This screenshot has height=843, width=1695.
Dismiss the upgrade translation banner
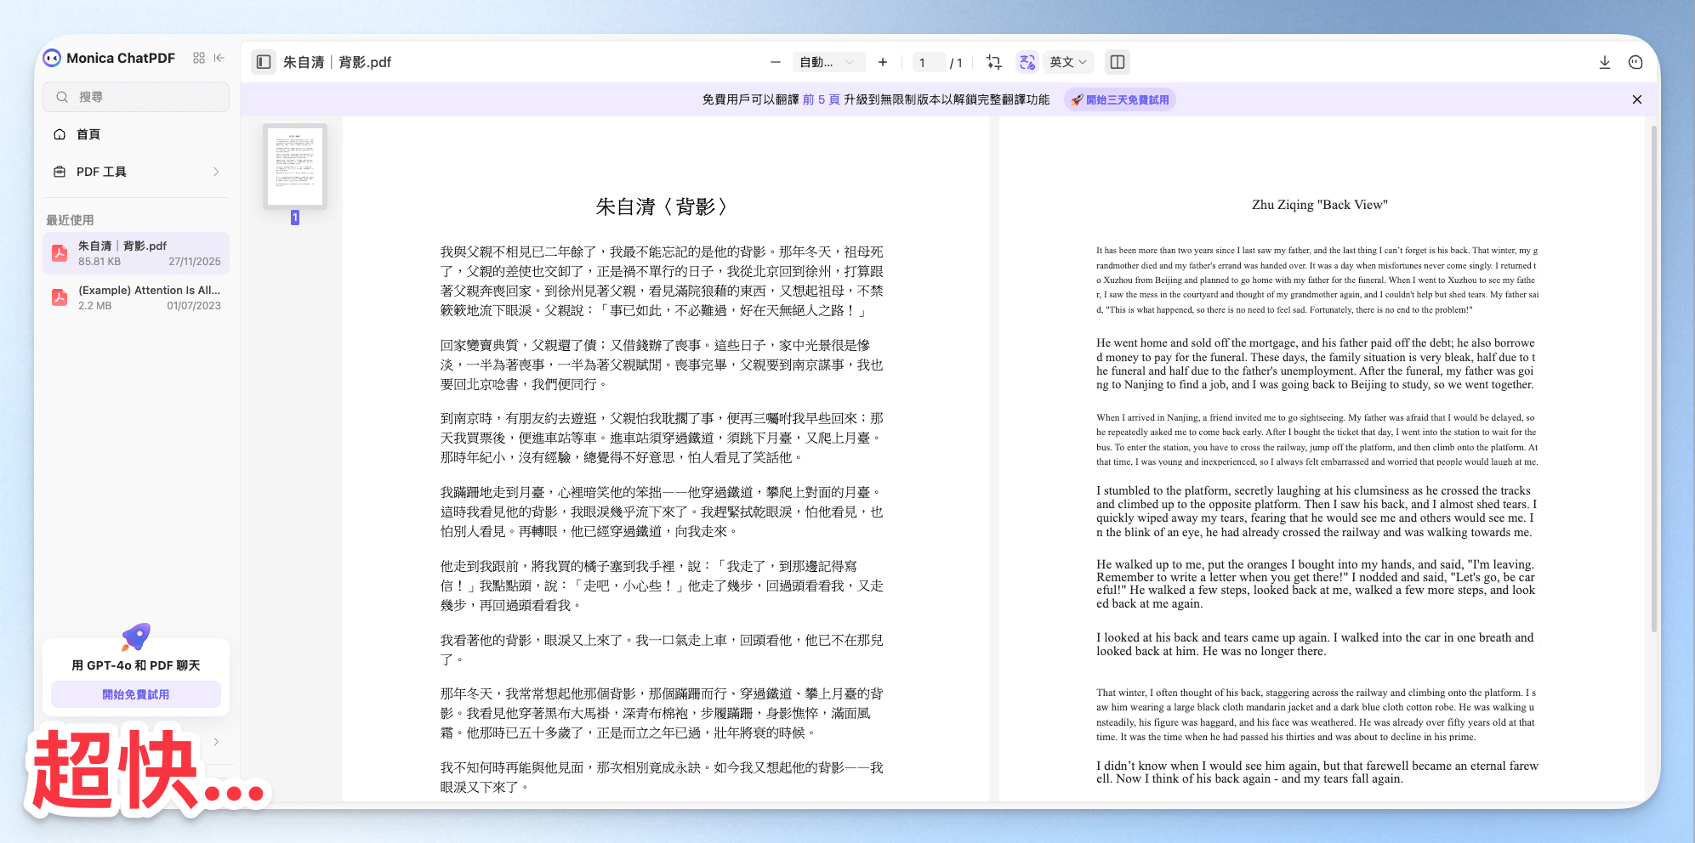(x=1636, y=99)
